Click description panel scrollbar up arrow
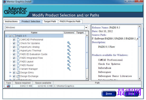 point(140,26)
